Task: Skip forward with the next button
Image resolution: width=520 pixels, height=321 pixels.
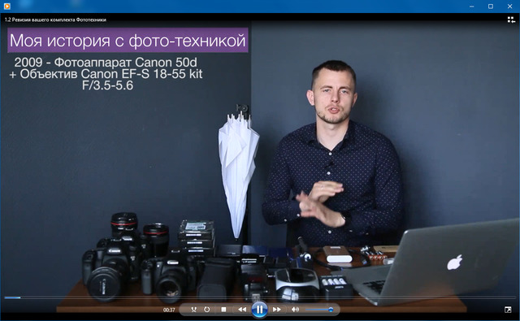Action: [277, 310]
